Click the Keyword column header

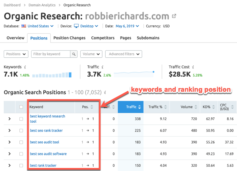(x=36, y=107)
